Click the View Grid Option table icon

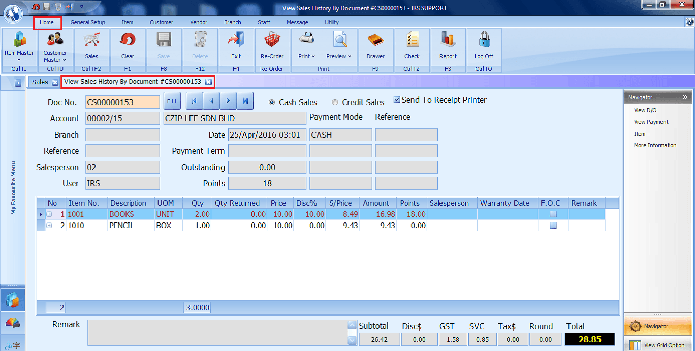[x=635, y=345]
